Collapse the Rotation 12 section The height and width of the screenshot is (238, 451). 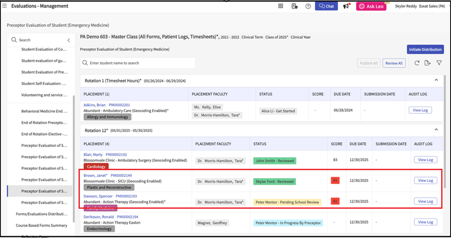click(436, 130)
